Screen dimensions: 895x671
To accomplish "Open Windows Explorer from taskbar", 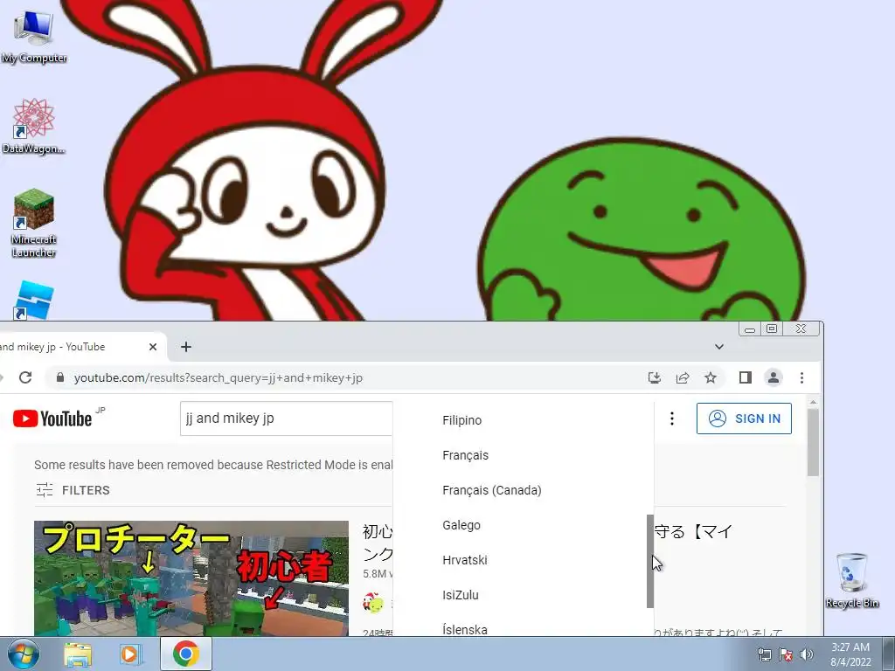I will pos(78,654).
